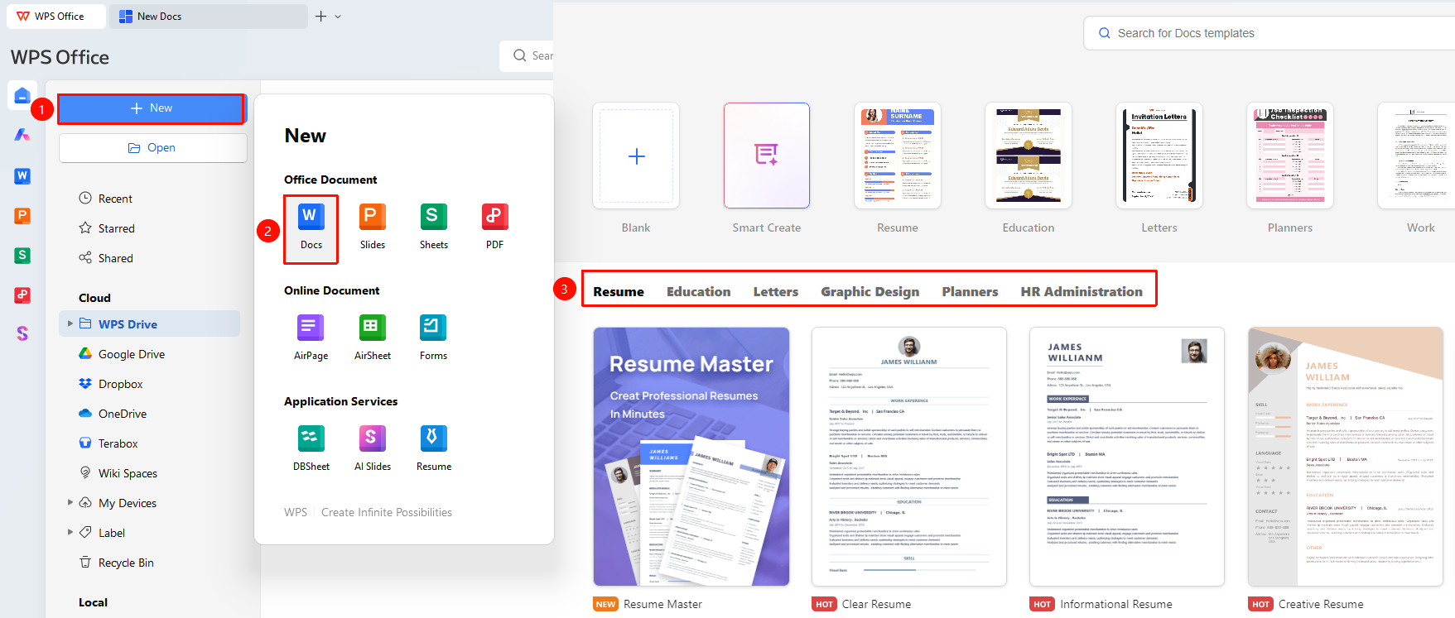
Task: Click the blue New button
Action: pyautogui.click(x=152, y=108)
